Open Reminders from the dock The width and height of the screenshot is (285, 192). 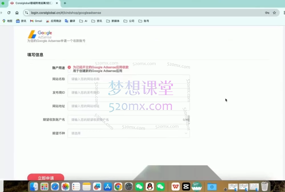coord(76,187)
